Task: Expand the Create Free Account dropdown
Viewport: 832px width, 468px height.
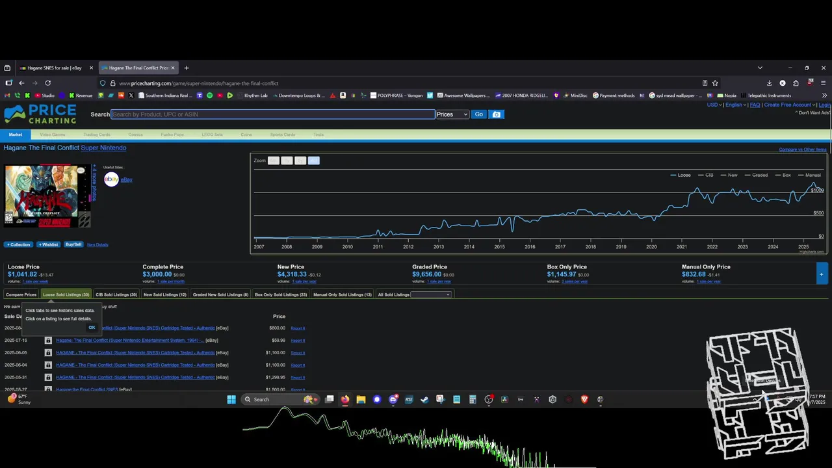Action: coord(790,105)
